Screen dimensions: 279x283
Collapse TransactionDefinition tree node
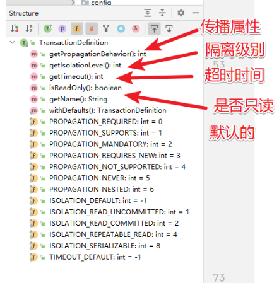coord(13,42)
